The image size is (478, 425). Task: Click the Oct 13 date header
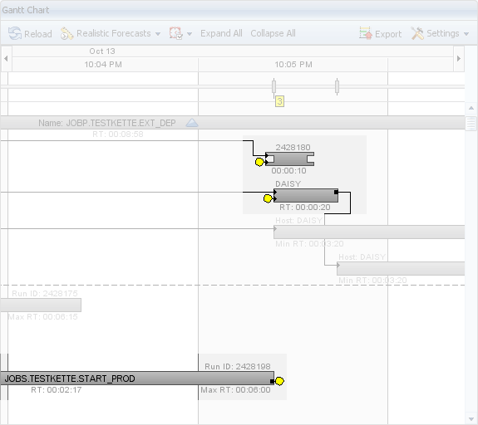102,51
